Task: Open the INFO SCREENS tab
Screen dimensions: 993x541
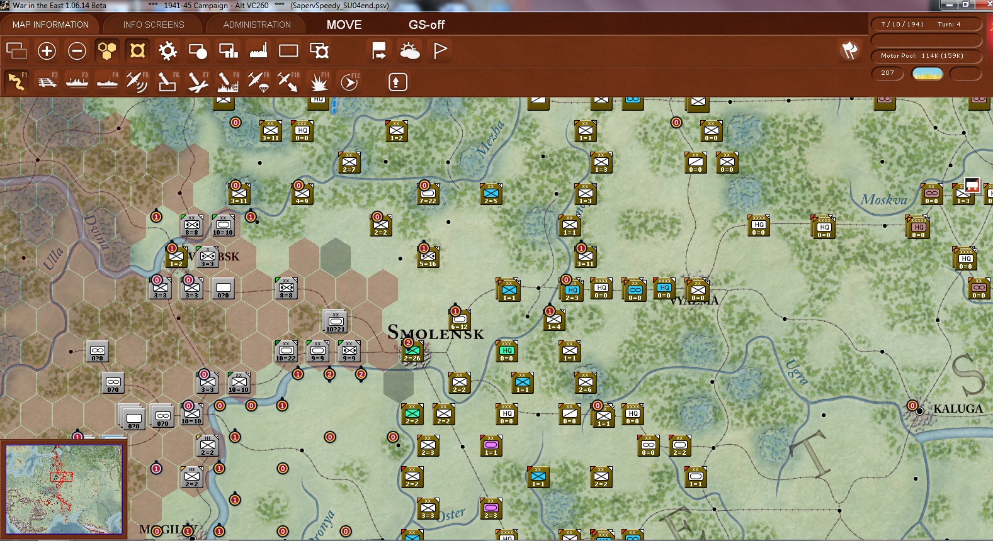Action: point(154,25)
